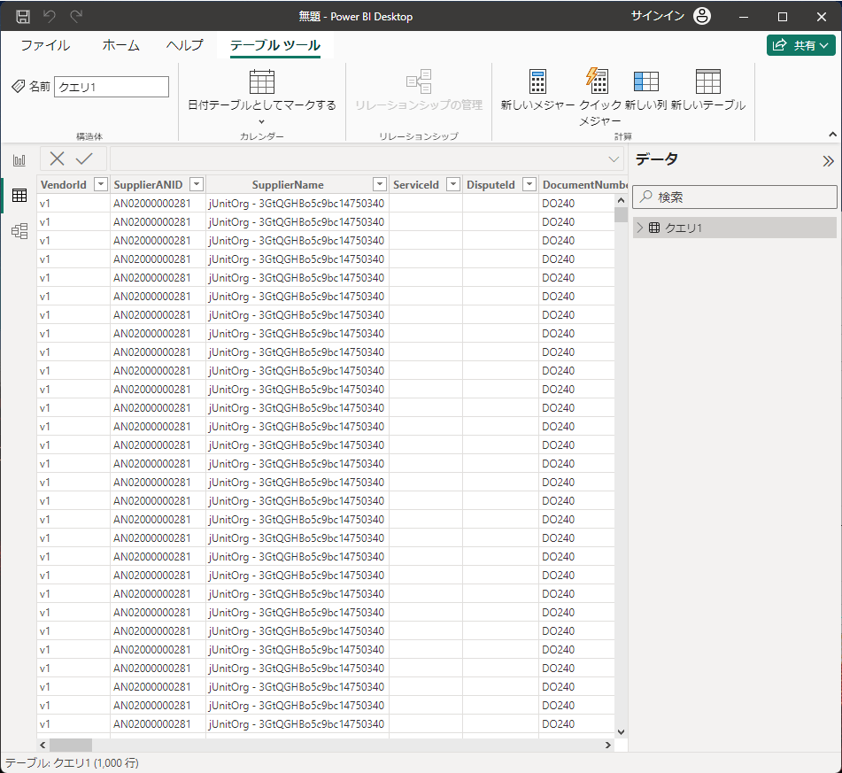Open SupplierName column filter dropdown
The width and height of the screenshot is (842, 773).
tap(380, 184)
